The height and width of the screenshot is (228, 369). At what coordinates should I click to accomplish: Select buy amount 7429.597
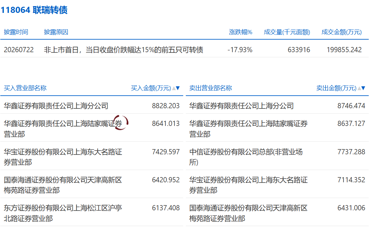pyautogui.click(x=166, y=152)
